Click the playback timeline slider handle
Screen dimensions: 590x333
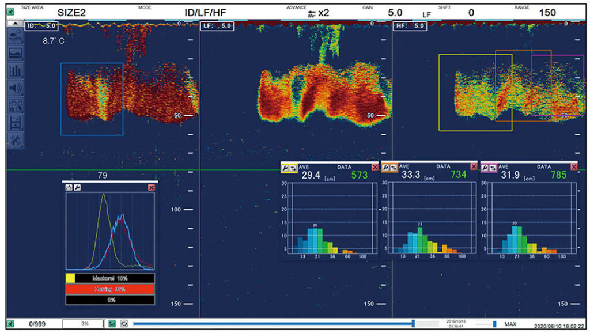413,324
